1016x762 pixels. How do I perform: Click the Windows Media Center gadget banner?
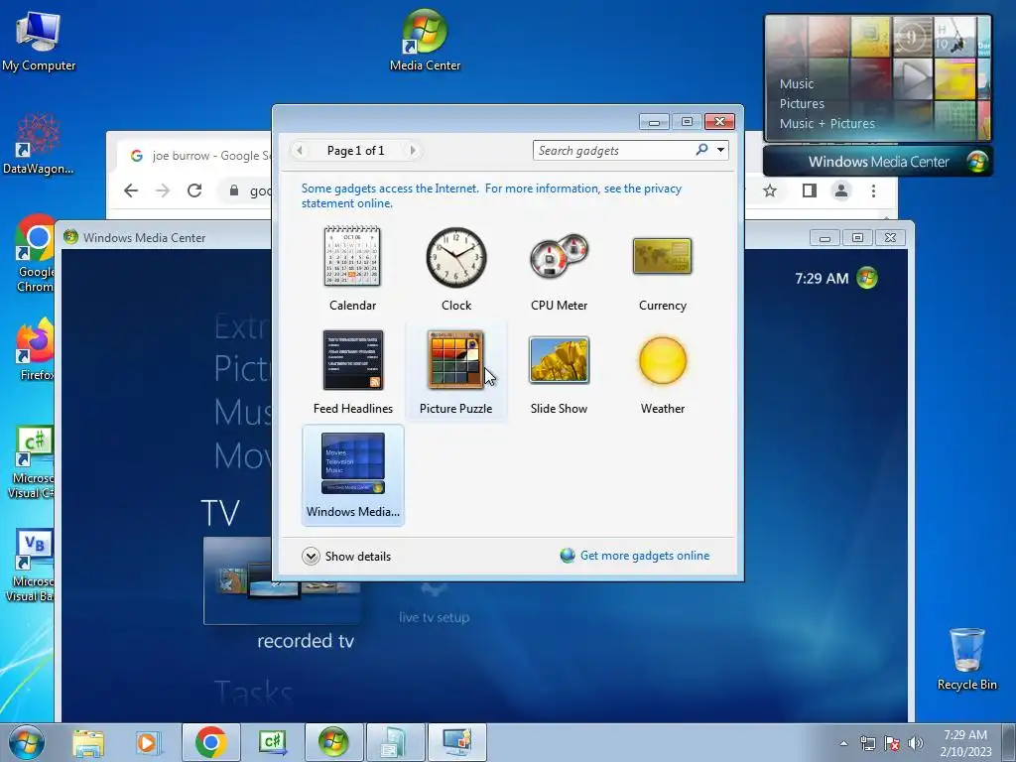click(x=877, y=162)
